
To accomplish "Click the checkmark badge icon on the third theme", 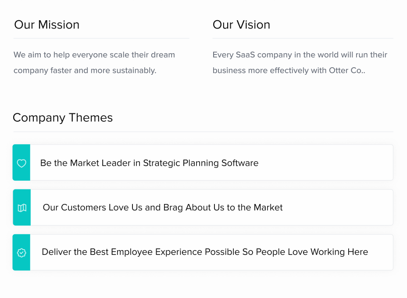I will click(x=21, y=252).
